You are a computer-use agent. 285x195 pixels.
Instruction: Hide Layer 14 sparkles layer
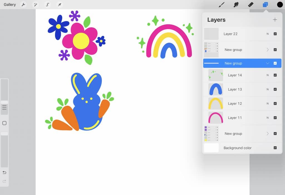[275, 75]
